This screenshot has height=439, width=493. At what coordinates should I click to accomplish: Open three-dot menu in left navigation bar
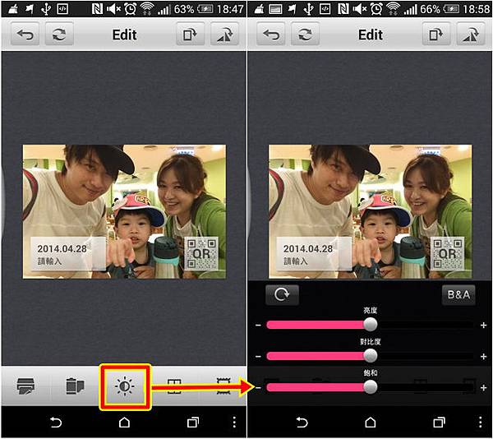(x=234, y=423)
